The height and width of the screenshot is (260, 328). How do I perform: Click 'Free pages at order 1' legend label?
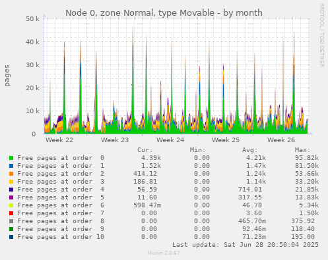tap(61, 166)
